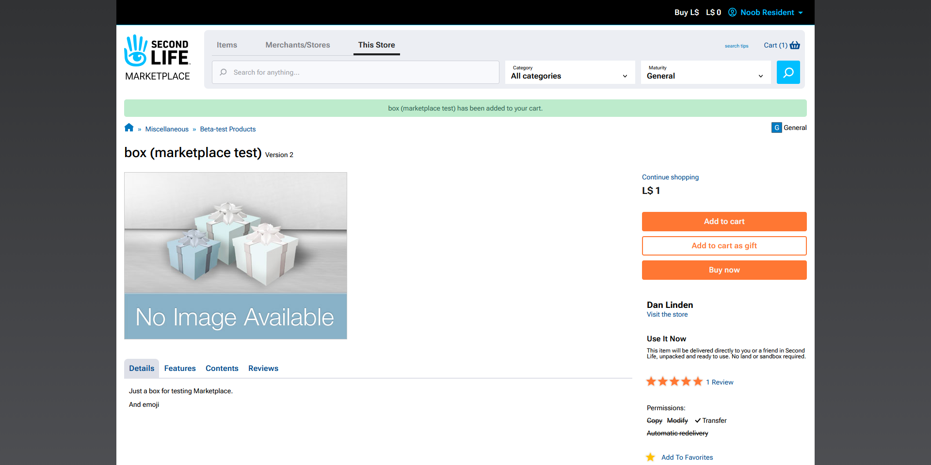Image resolution: width=931 pixels, height=465 pixels.
Task: Click the user account avatar icon
Action: click(732, 12)
